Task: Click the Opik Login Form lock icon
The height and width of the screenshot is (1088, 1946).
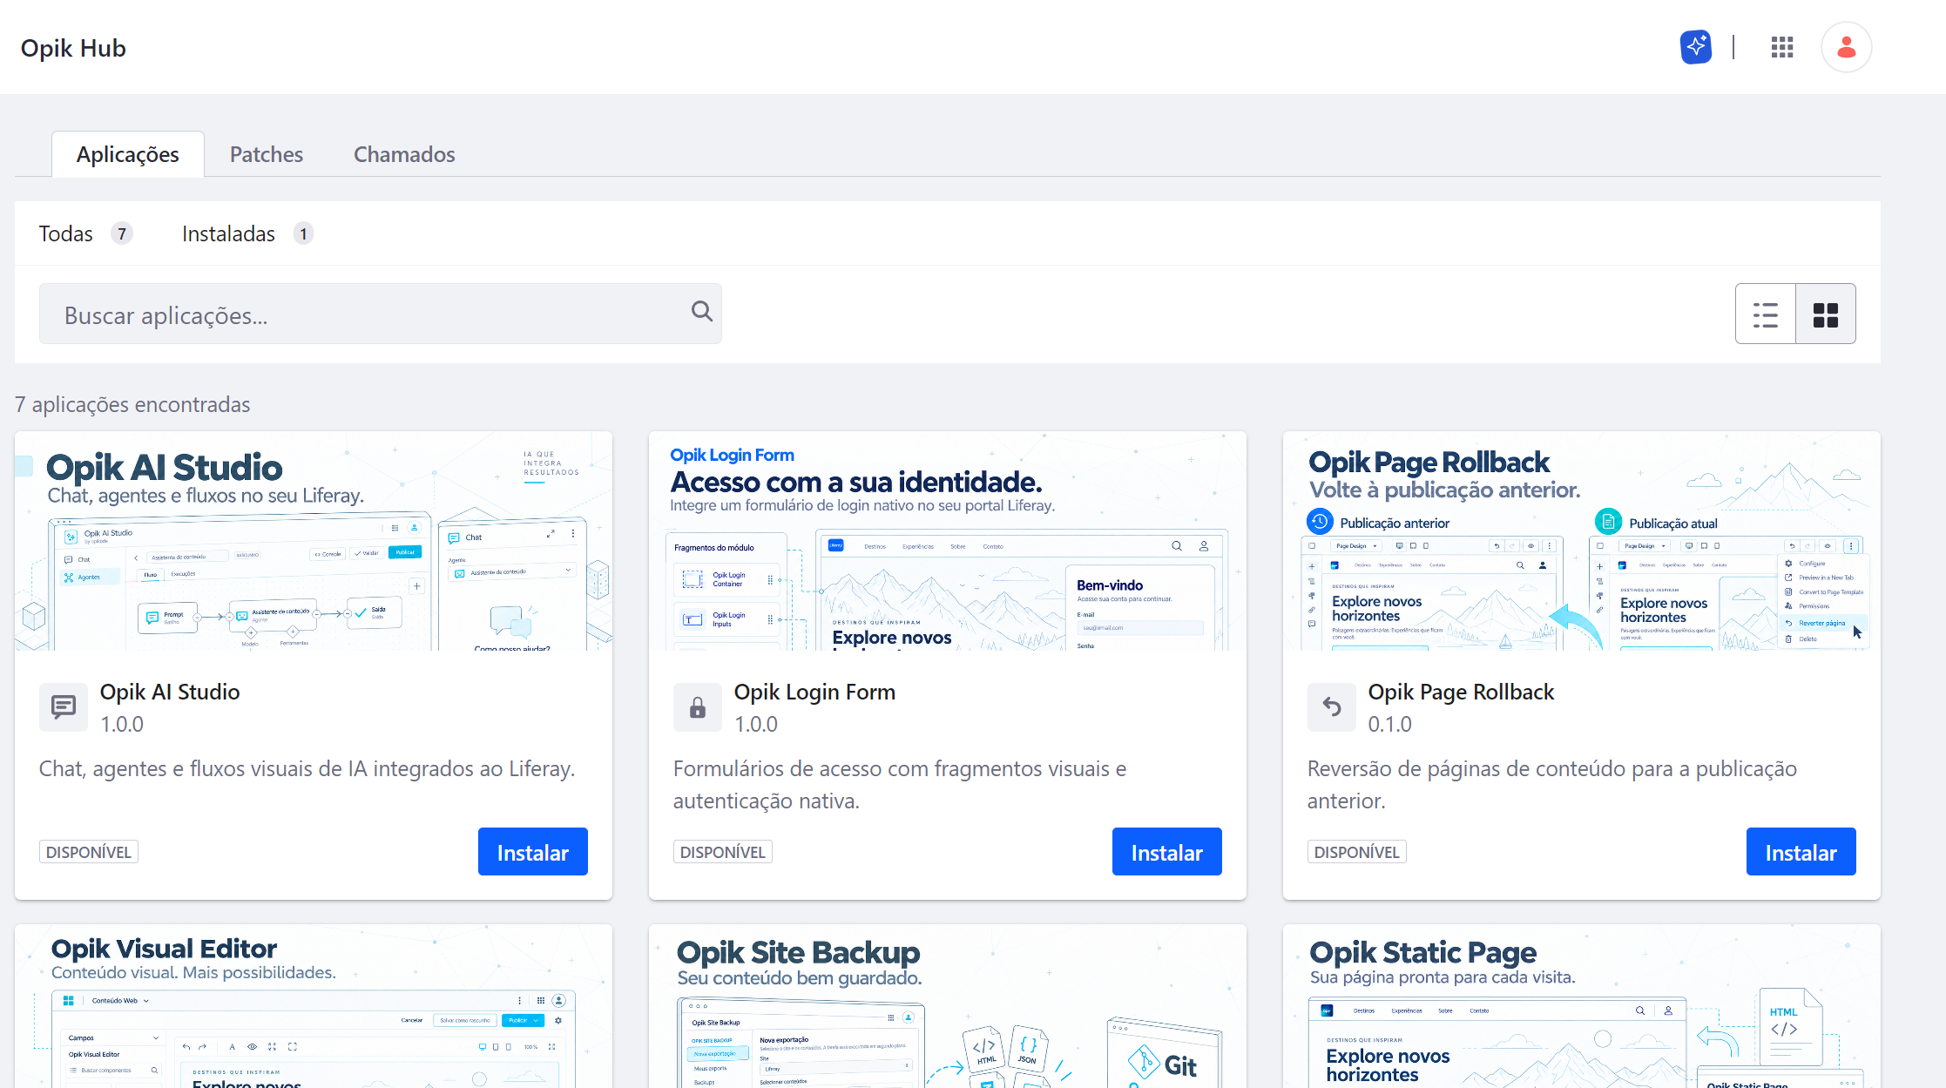Action: coord(698,706)
